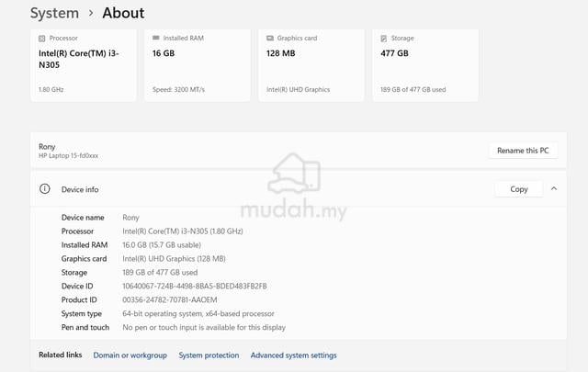The height and width of the screenshot is (372, 588).
Task: Open Advanced system settings link
Action: (294, 355)
